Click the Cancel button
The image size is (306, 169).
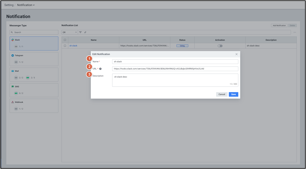click(x=222, y=94)
